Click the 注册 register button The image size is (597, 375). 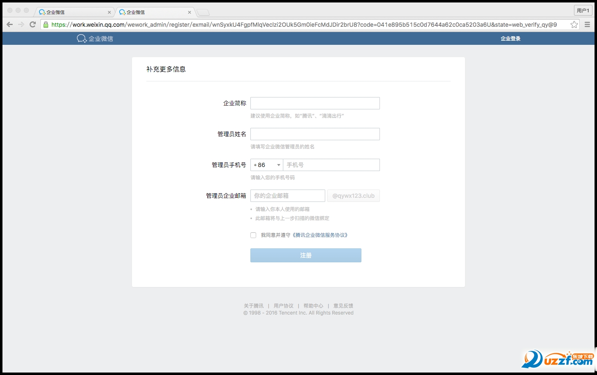pos(306,255)
